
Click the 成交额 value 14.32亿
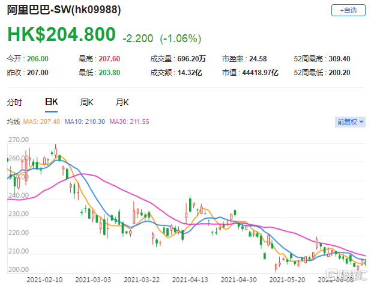click(190, 73)
